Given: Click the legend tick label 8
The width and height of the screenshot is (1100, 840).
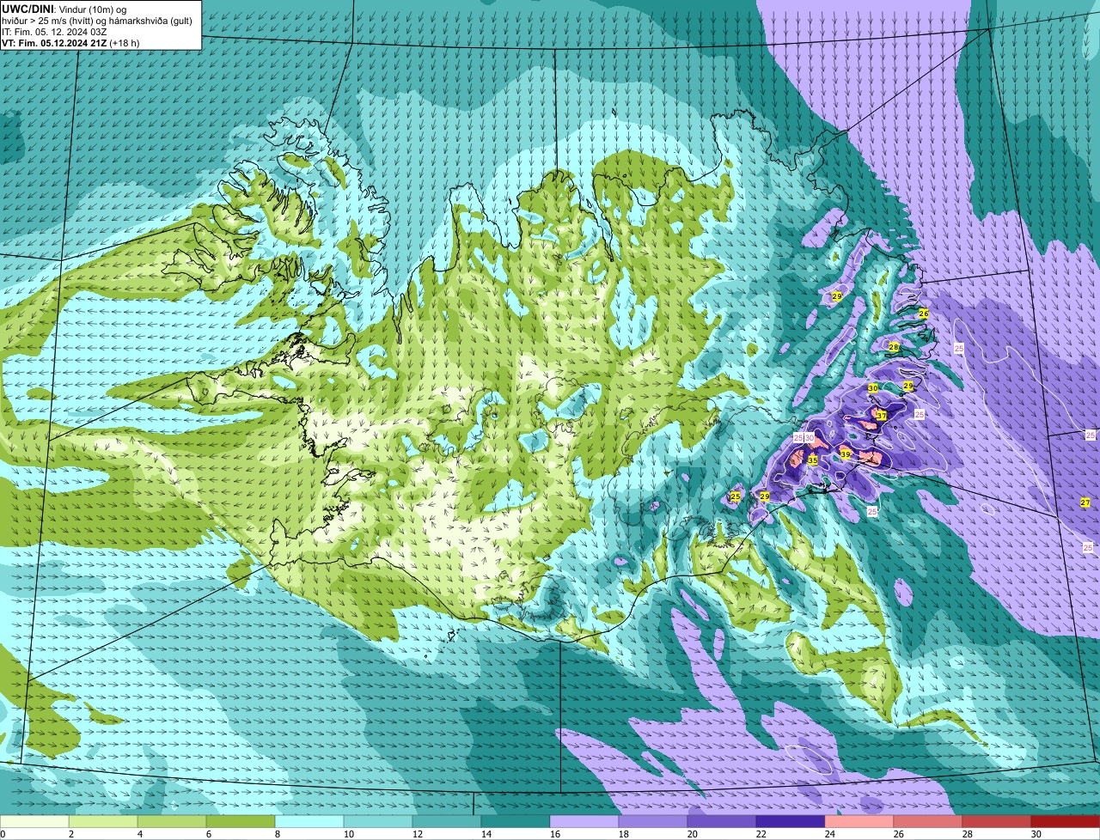Looking at the screenshot, I should [279, 834].
